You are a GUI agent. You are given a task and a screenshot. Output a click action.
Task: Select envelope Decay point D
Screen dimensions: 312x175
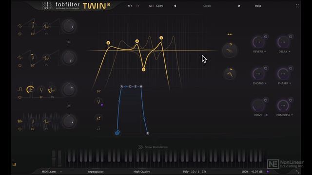pos(130,87)
